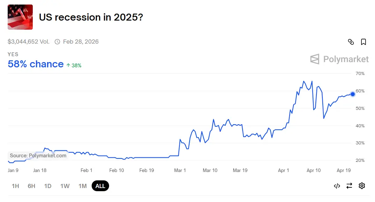The height and width of the screenshot is (202, 375).
Task: Click the Polymarket logo watermark
Action: click(339, 59)
